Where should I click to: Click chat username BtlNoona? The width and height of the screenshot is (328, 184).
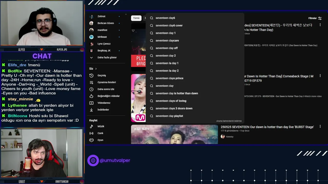17,116
